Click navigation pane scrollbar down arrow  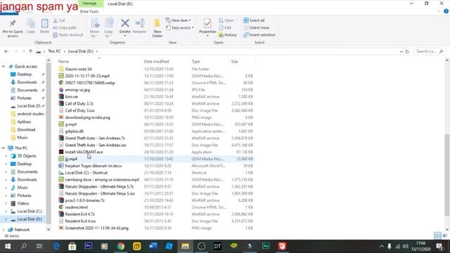[x=49, y=229]
